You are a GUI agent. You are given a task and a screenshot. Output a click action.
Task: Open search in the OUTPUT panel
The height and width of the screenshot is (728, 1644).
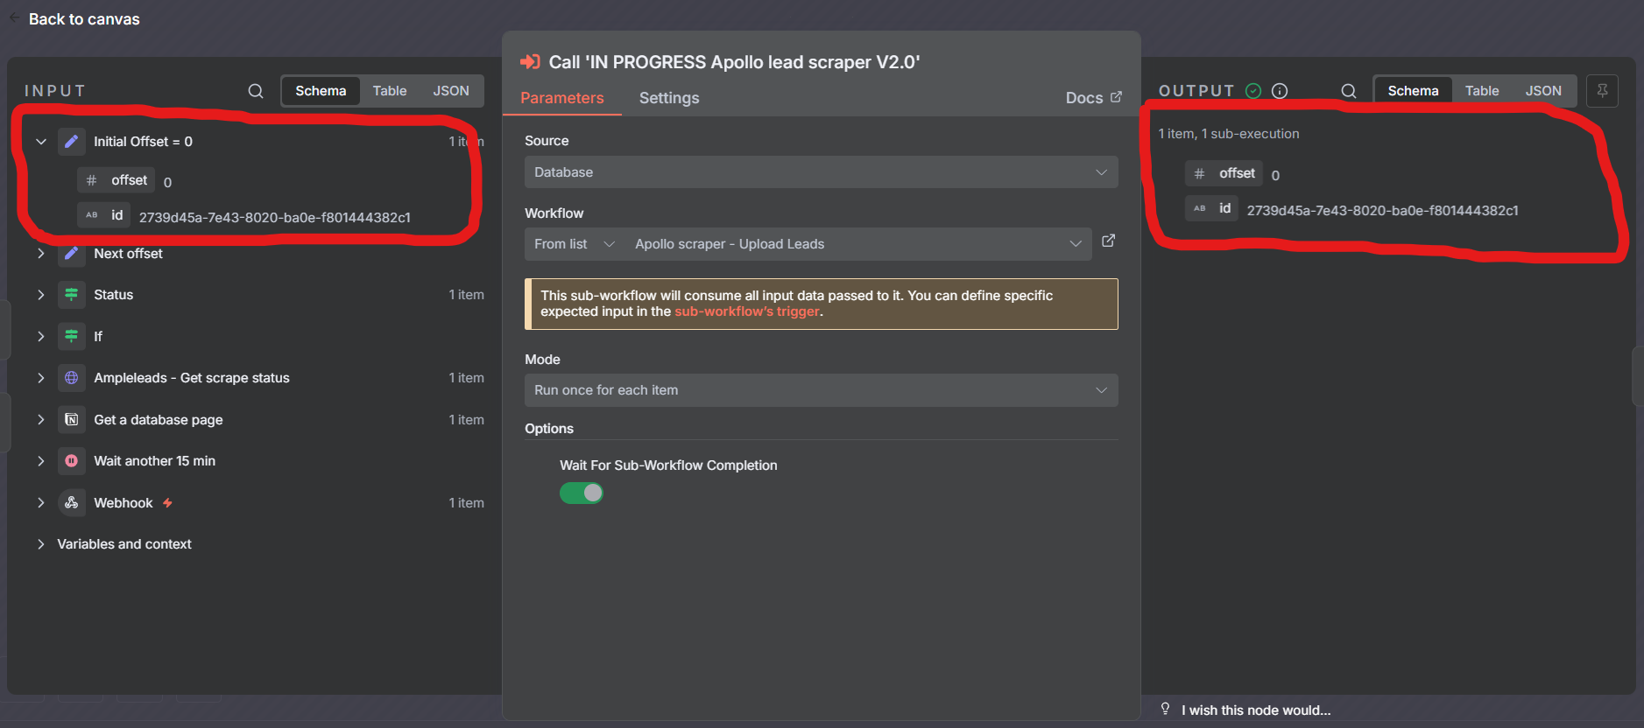[1348, 90]
